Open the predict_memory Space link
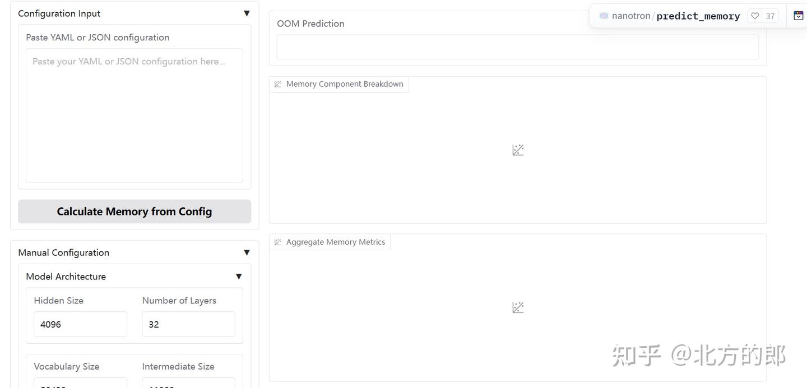The height and width of the screenshot is (388, 807). coord(698,16)
